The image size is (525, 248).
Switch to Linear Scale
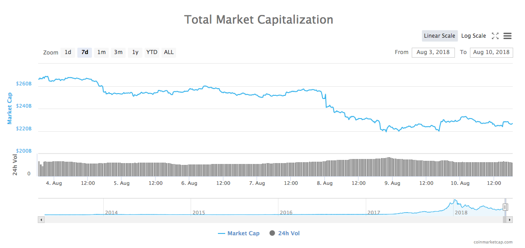[439, 36]
